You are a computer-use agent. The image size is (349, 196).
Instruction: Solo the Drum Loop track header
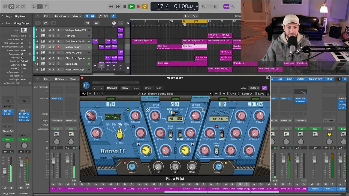53,64
